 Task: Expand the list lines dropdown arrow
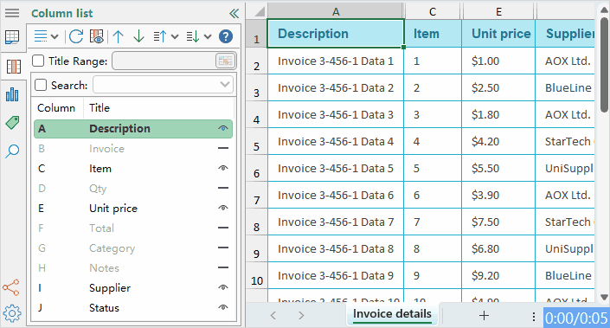click(55, 36)
